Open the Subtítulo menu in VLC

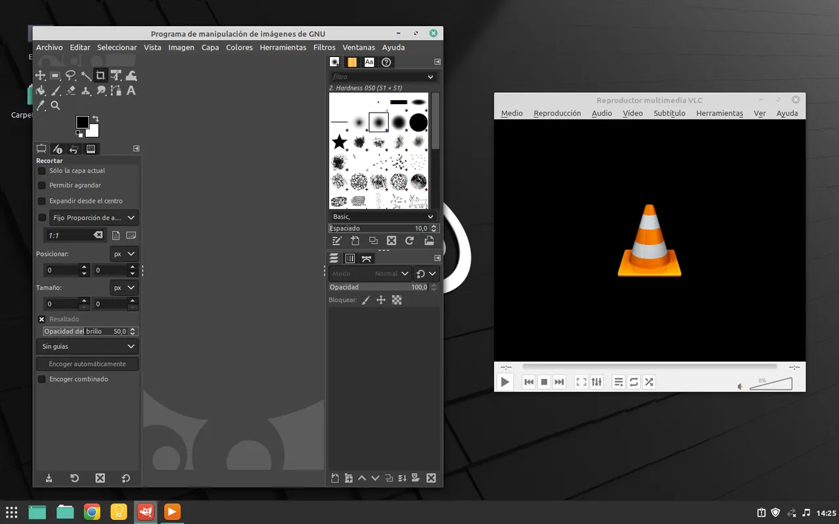click(669, 113)
